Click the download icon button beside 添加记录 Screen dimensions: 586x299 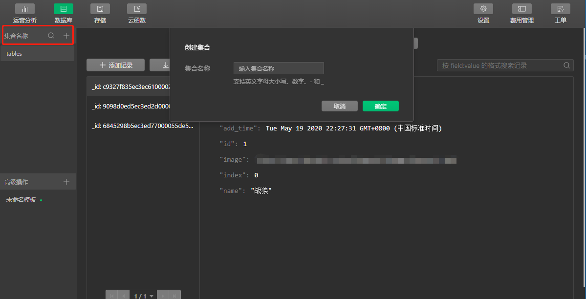(x=160, y=65)
